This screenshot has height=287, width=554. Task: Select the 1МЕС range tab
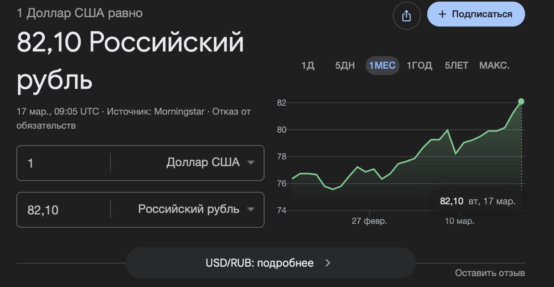[382, 66]
